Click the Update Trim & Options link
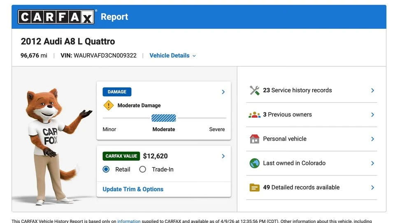 (x=133, y=189)
